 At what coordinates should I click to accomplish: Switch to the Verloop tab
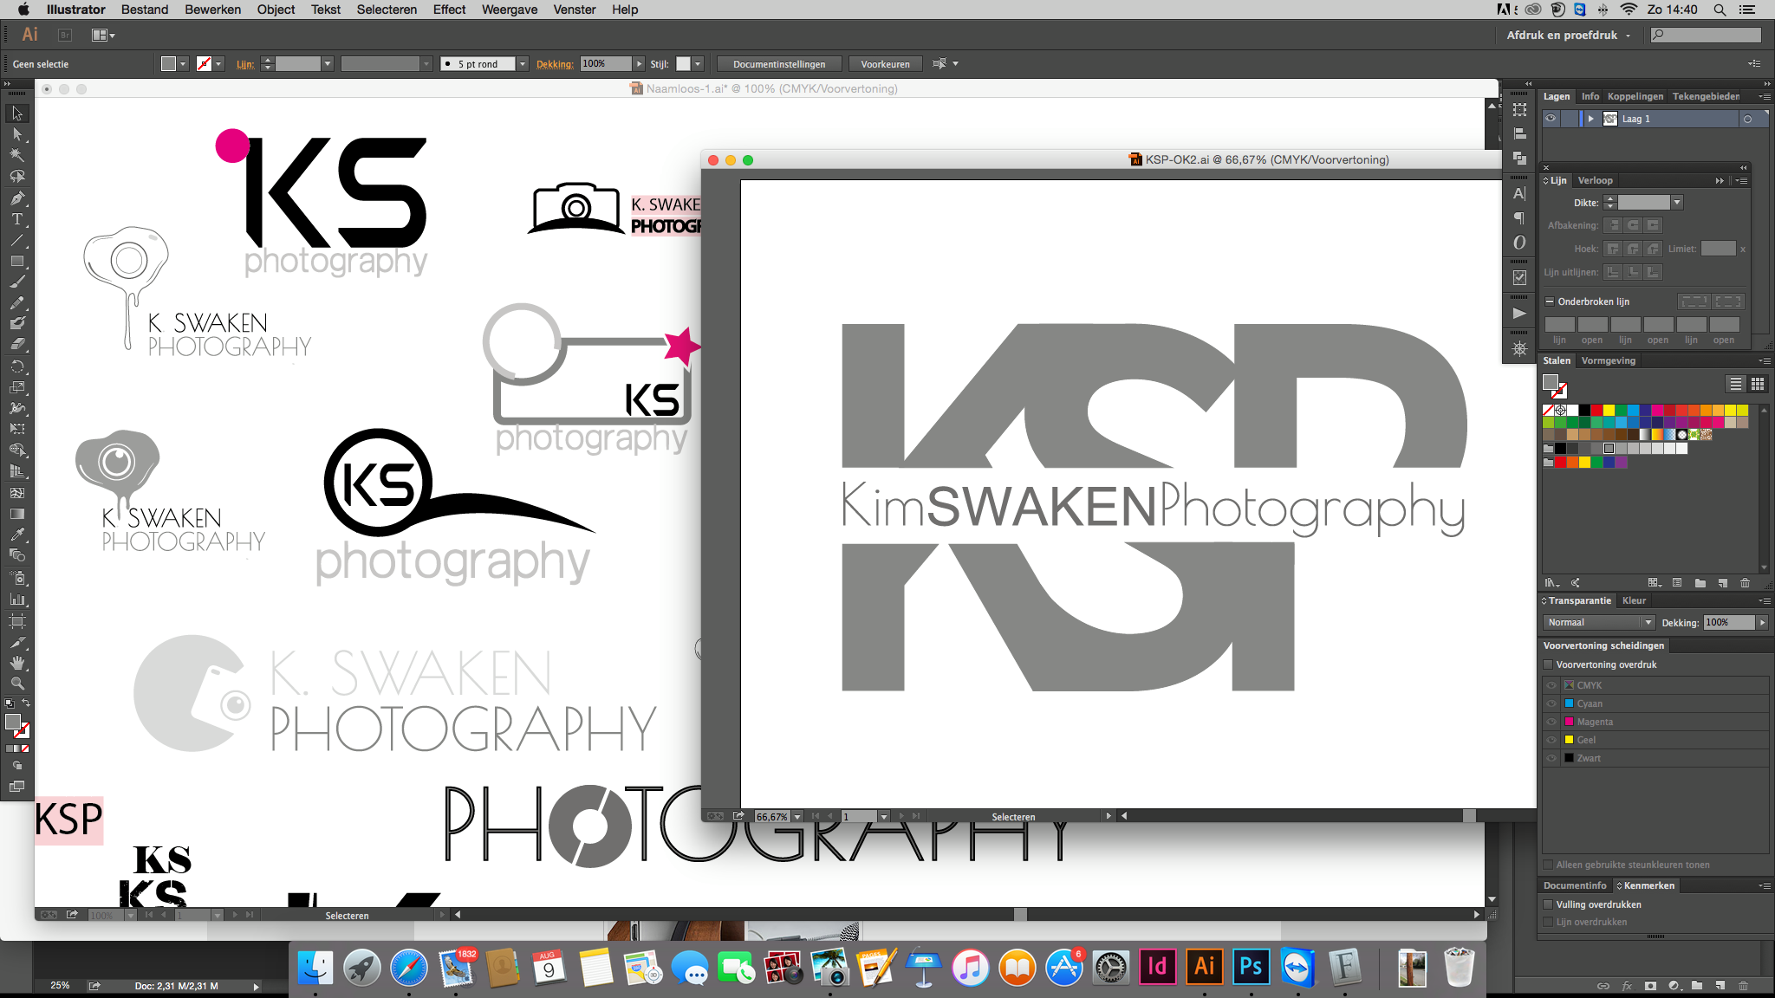(1595, 180)
